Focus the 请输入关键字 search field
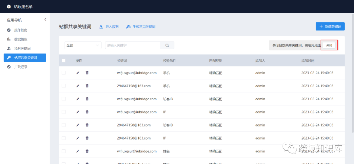 click(132, 45)
